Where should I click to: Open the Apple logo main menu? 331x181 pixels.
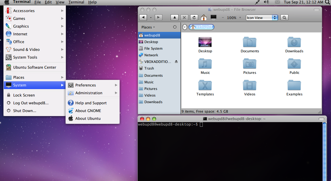7,2
